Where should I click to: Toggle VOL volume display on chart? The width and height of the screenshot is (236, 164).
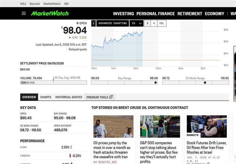coord(162,23)
